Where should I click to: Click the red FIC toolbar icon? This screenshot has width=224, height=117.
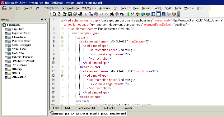[x=174, y=14]
